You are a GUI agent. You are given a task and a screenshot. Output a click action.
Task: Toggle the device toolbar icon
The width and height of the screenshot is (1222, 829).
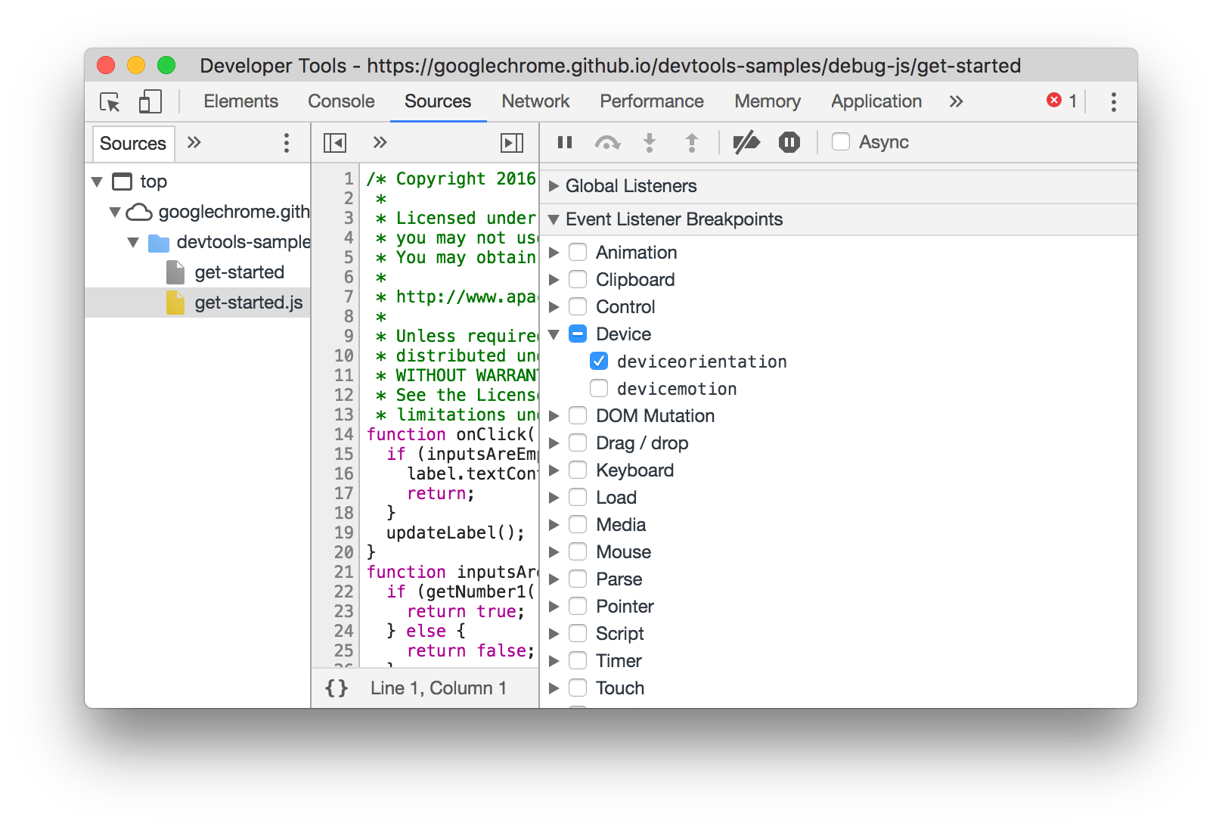pos(149,101)
